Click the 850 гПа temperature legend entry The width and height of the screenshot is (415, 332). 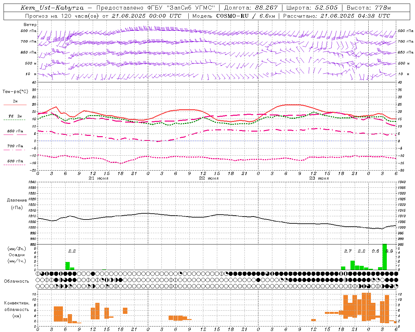pos(15,131)
